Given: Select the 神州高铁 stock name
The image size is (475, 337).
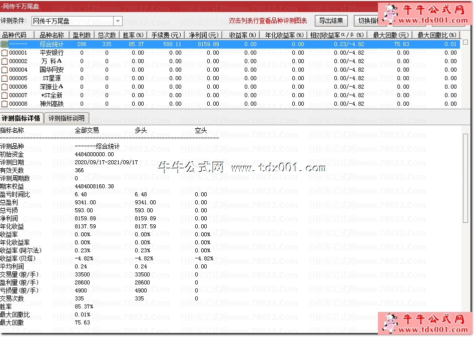Looking at the screenshot, I should [52, 104].
